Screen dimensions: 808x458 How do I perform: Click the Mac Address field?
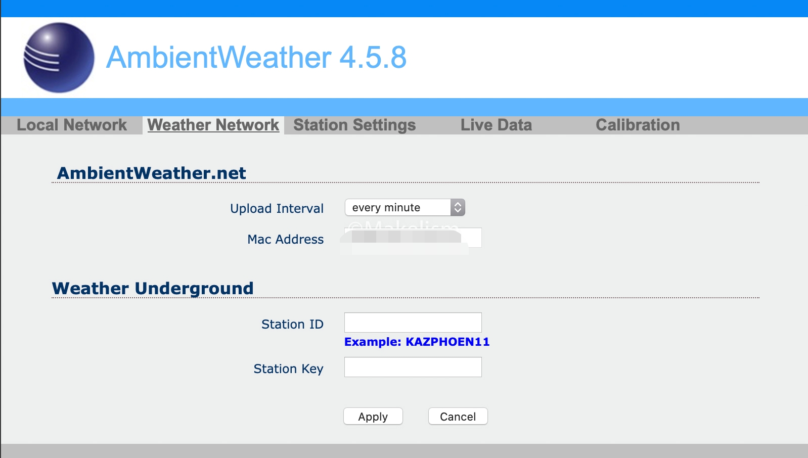tap(413, 238)
